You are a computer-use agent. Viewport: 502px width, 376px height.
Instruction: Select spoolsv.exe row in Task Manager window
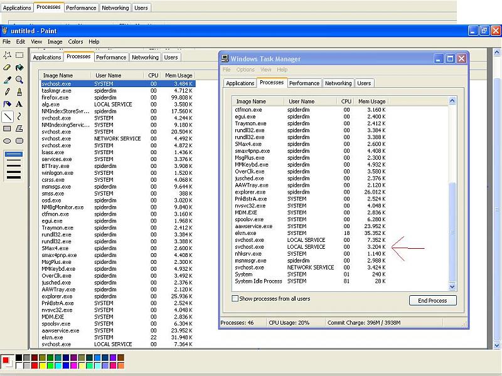(310, 219)
